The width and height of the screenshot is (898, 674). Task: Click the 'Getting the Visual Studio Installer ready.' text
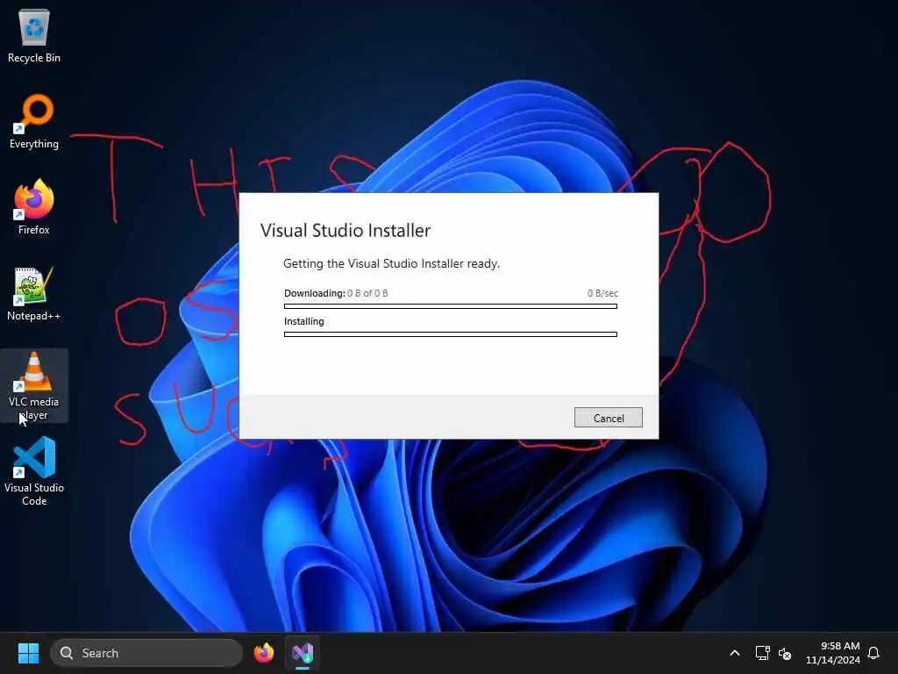[x=392, y=263]
